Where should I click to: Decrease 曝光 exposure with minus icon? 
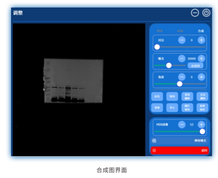(182, 58)
